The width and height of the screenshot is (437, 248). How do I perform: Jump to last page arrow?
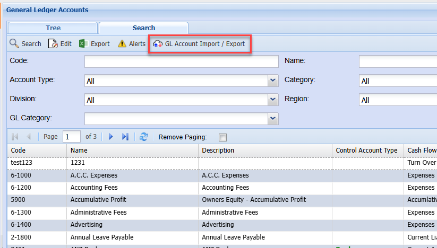pos(125,137)
